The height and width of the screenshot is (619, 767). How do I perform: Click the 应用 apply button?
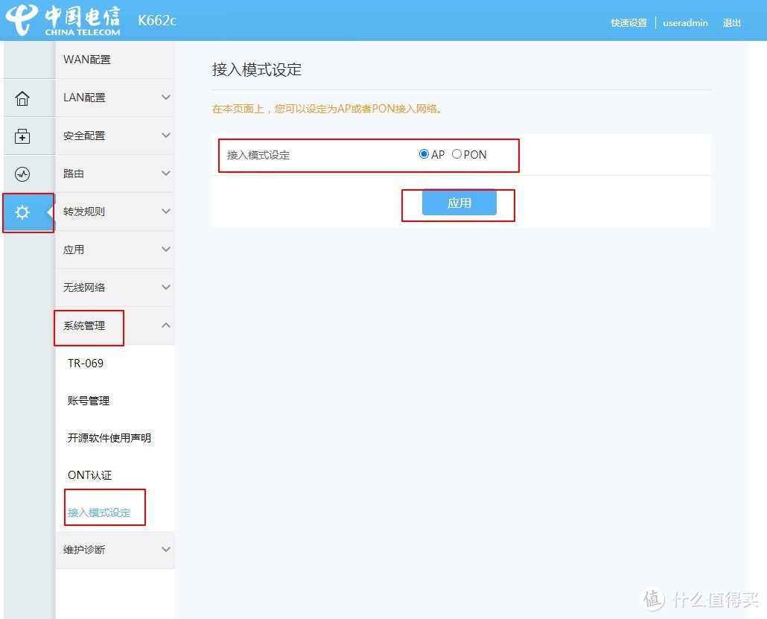458,202
